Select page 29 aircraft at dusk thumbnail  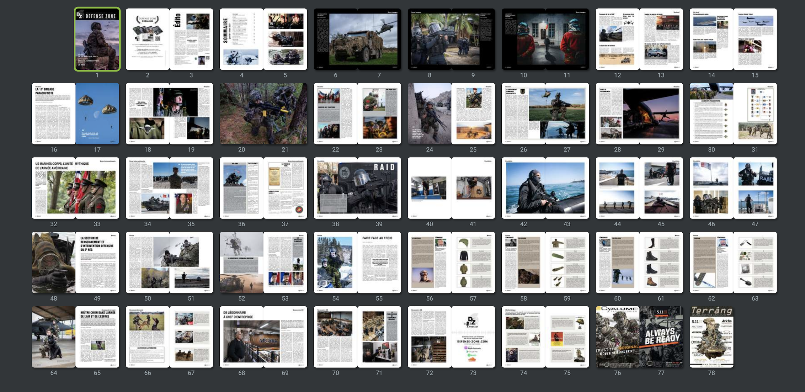tap(661, 113)
